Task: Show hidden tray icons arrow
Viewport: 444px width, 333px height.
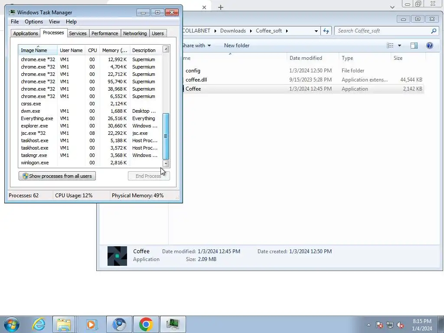Action: (x=369, y=325)
